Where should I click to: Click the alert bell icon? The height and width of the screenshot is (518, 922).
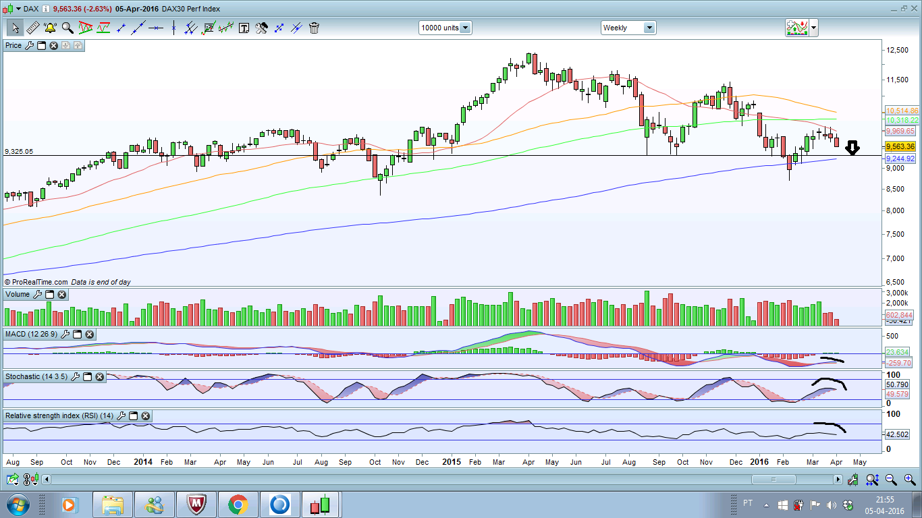(50, 28)
